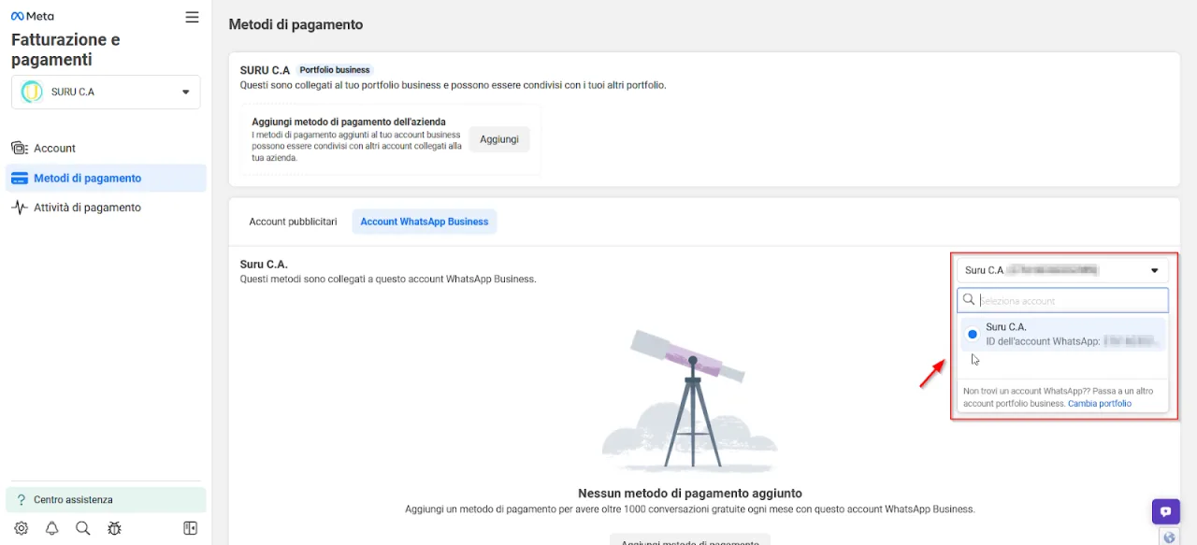Switch to Account WhatsApp Business tab
This screenshot has width=1197, height=545.
[x=425, y=222]
